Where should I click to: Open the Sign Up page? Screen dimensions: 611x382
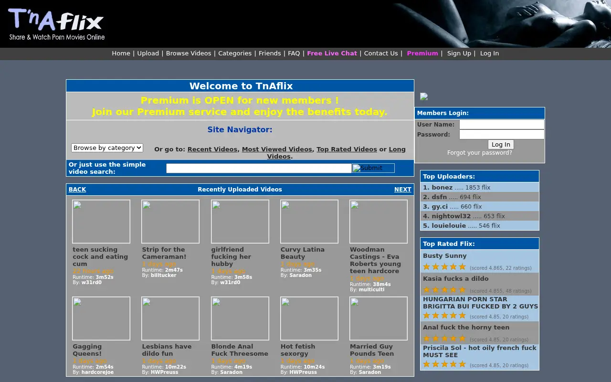(x=459, y=53)
